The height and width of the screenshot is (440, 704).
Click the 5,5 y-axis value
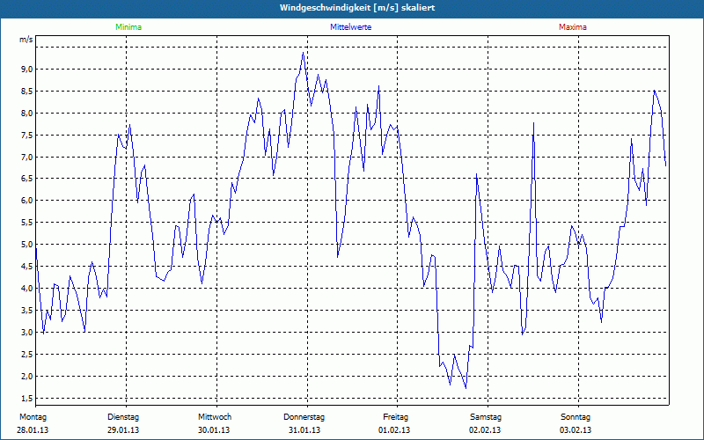[x=27, y=223]
